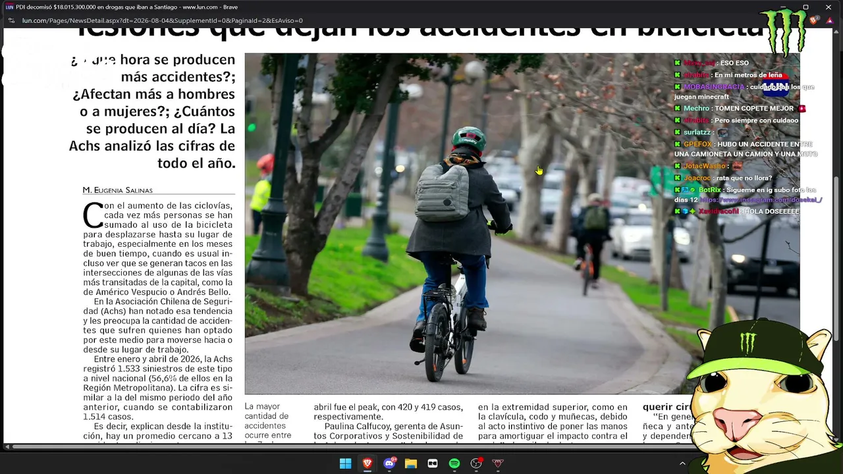Viewport: 843px width, 474px height.
Task: Minimize the Brave browser window
Action: tap(782, 7)
